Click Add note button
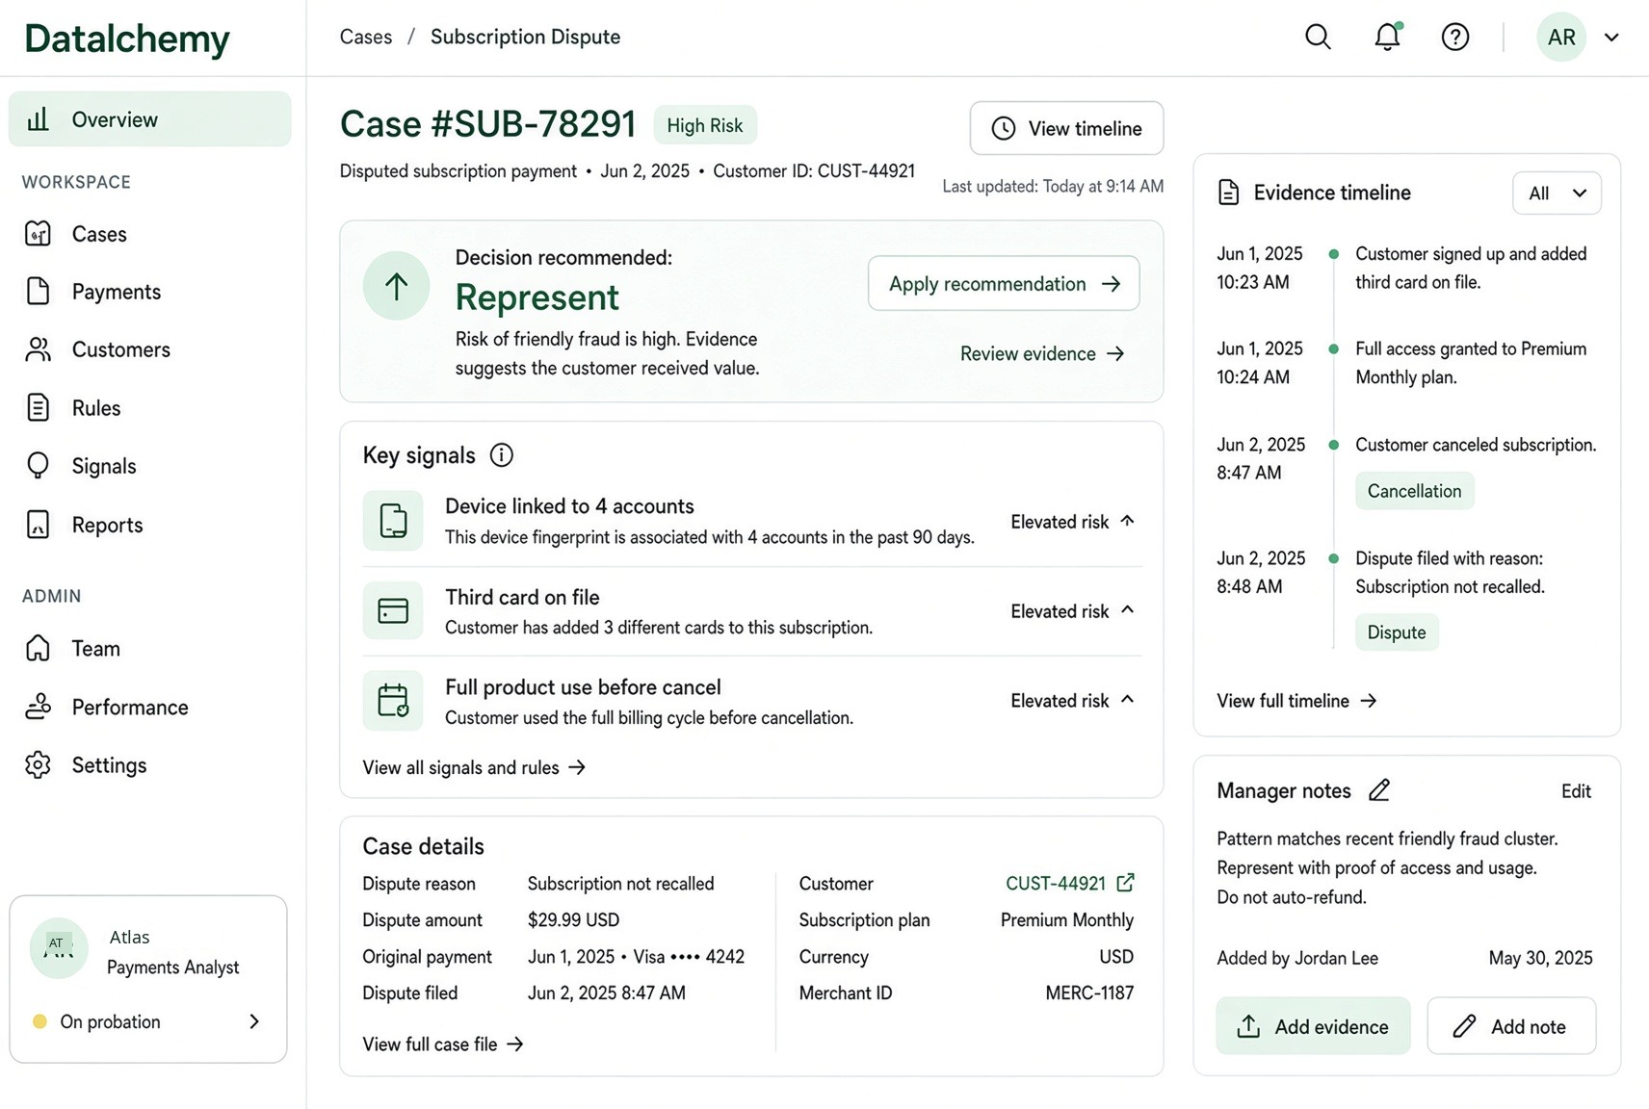Viewport: 1649px width, 1109px height. [1511, 1026]
